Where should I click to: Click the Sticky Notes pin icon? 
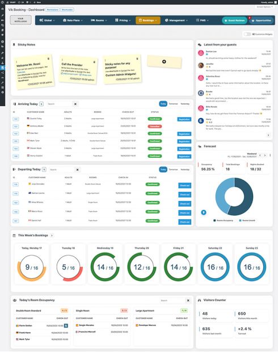tap(14, 45)
